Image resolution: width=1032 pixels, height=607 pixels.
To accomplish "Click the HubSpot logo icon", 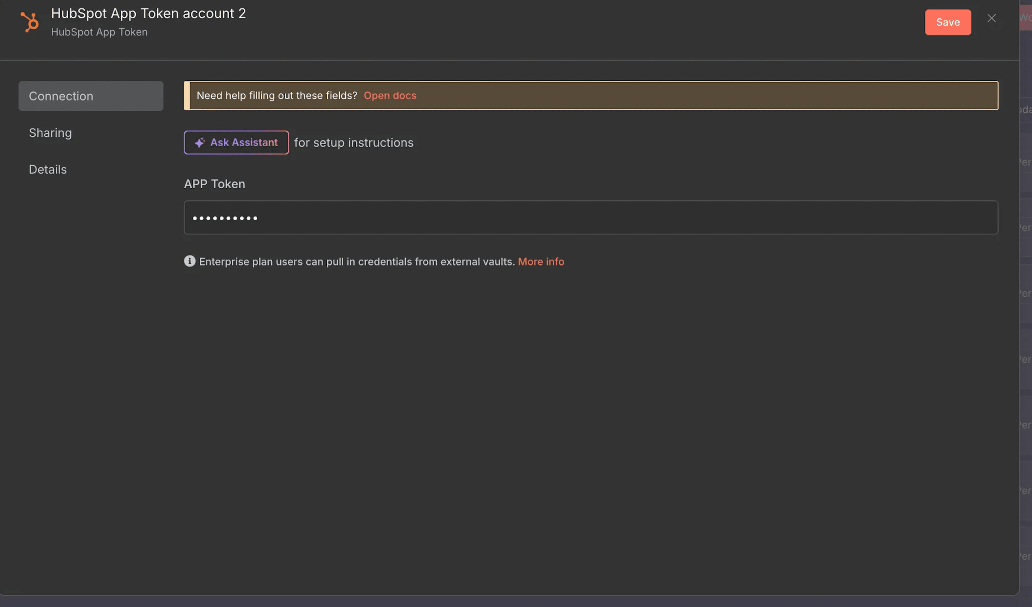I will coord(30,22).
